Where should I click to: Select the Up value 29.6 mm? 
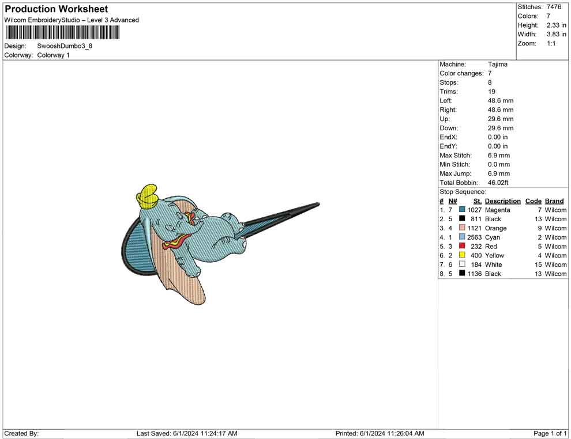pyautogui.click(x=501, y=119)
